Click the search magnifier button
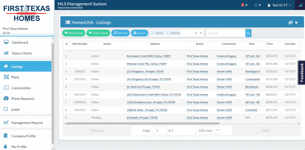305x150 pixels. 248,33
